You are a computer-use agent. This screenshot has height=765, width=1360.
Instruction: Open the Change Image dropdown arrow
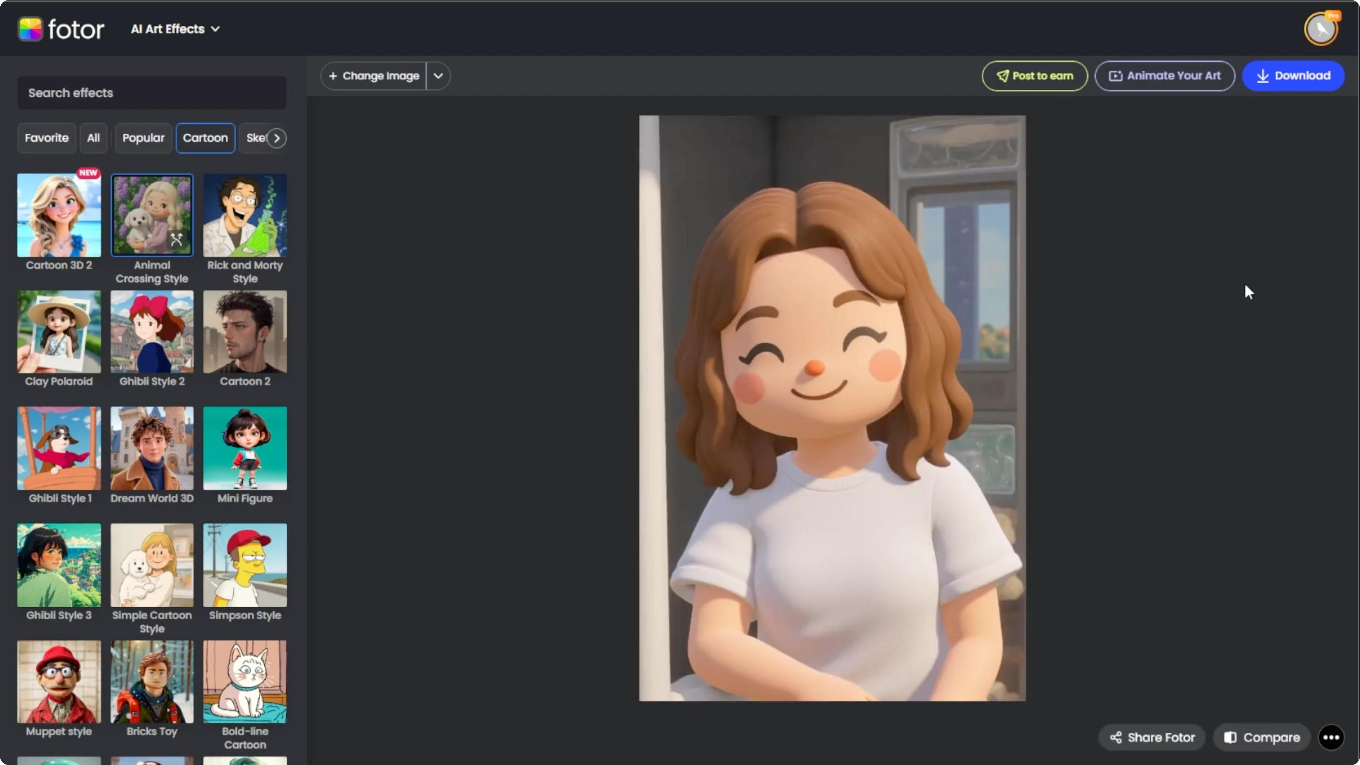pos(438,75)
